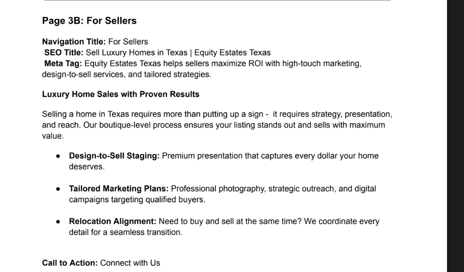The height and width of the screenshot is (272, 464).
Task: Click the dark panel right of the page
Action: [455, 136]
